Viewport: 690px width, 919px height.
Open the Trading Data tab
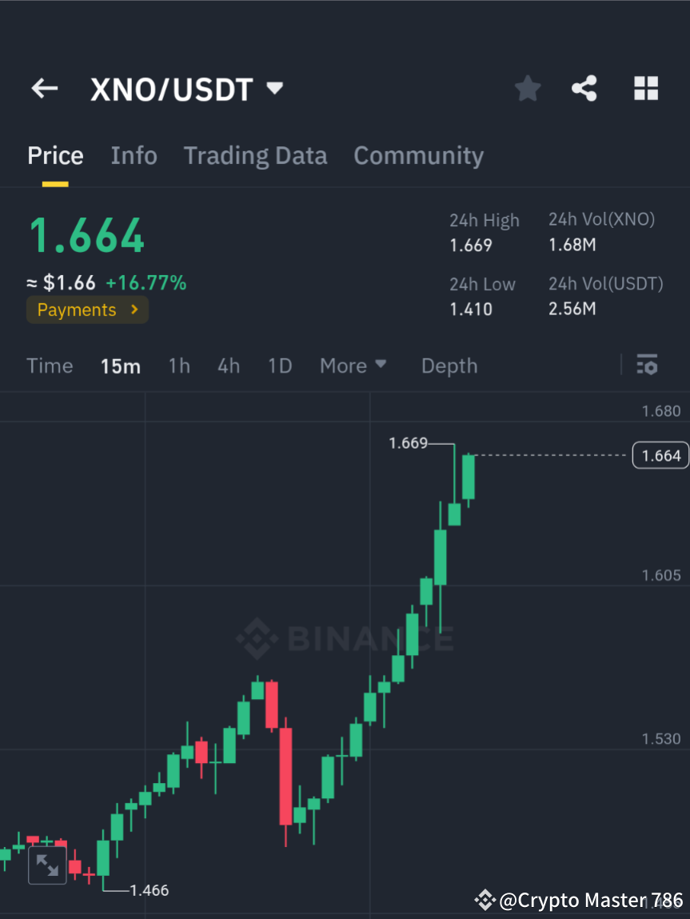(255, 156)
